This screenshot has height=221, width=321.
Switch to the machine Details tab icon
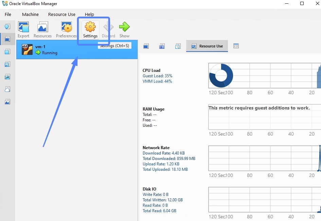pyautogui.click(x=146, y=46)
